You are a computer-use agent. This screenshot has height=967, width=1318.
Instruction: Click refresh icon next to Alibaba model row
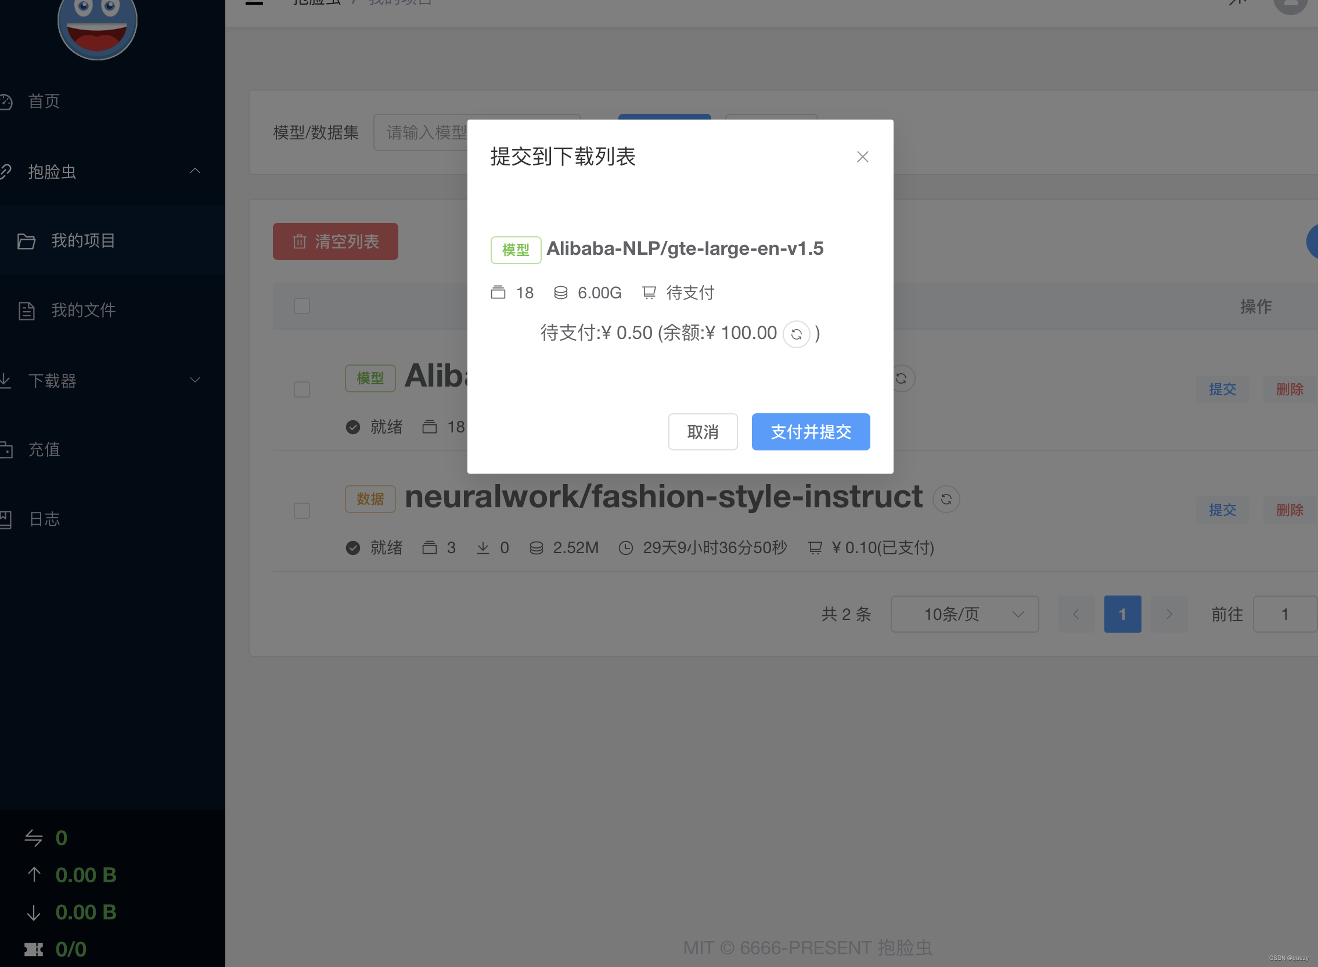(x=901, y=378)
